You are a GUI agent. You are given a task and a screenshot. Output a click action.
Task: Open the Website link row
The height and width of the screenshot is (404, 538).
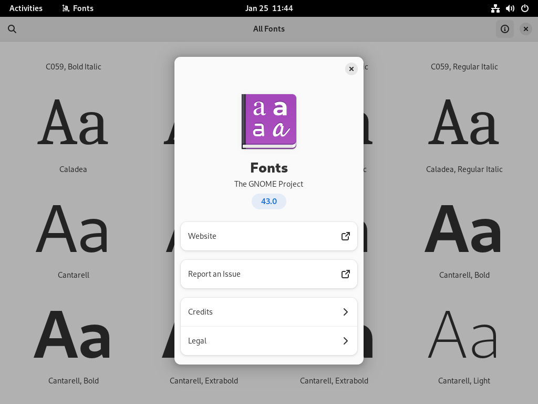[269, 236]
